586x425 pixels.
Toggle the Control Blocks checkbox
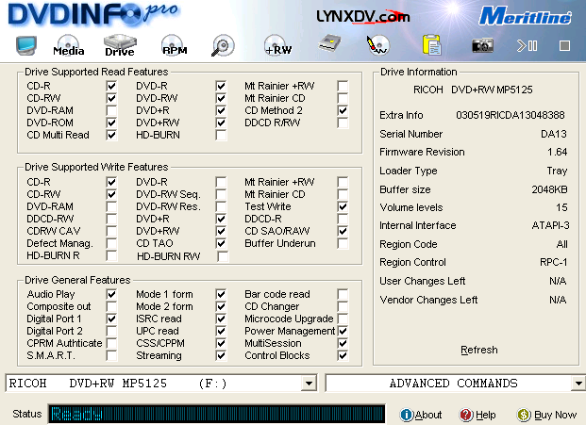pos(343,355)
